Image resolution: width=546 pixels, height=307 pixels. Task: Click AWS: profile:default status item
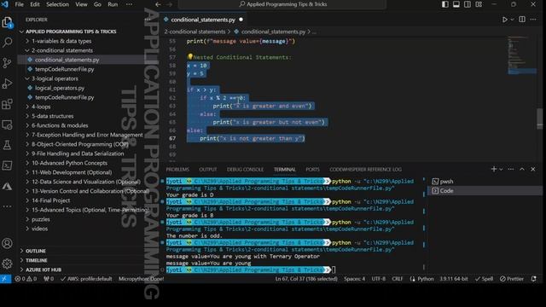pos(86,279)
